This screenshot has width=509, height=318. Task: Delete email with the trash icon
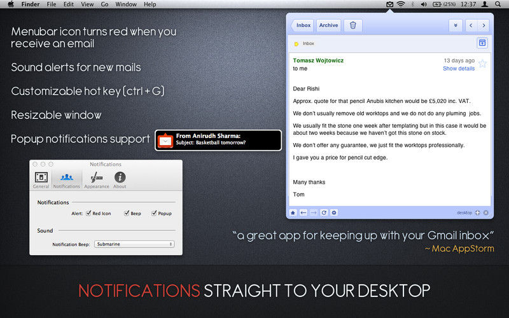353,25
